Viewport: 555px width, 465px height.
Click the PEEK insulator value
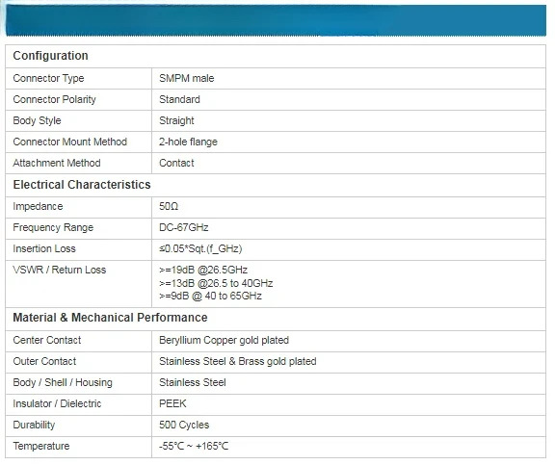click(x=172, y=403)
